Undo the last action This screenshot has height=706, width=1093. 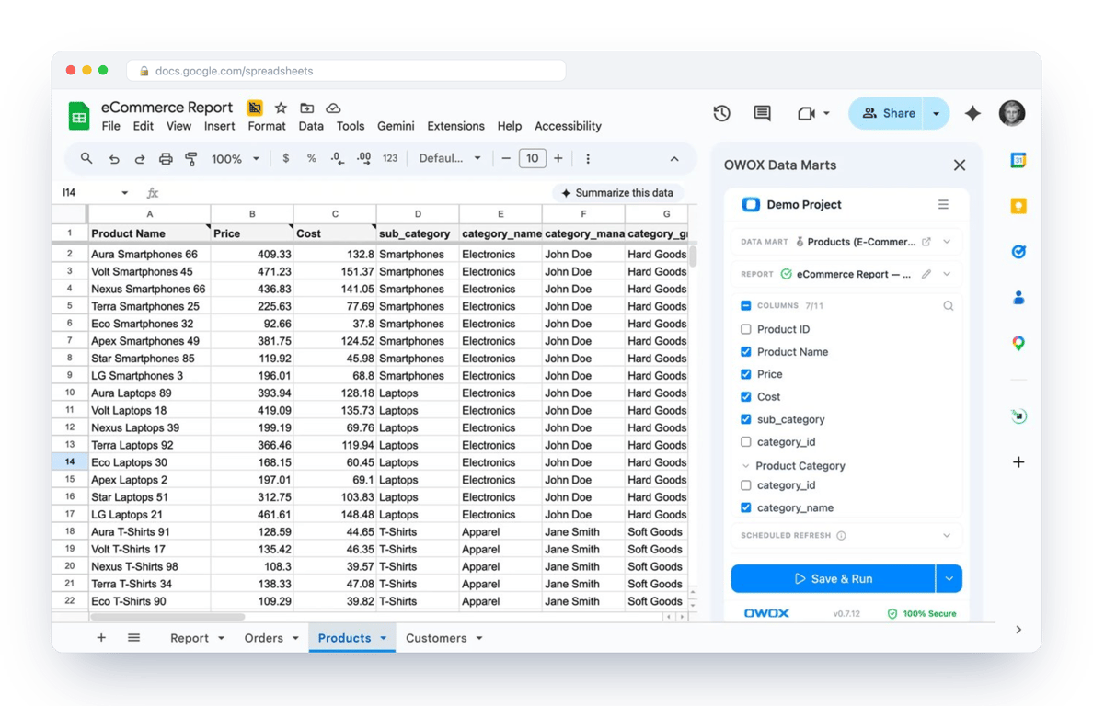click(113, 159)
